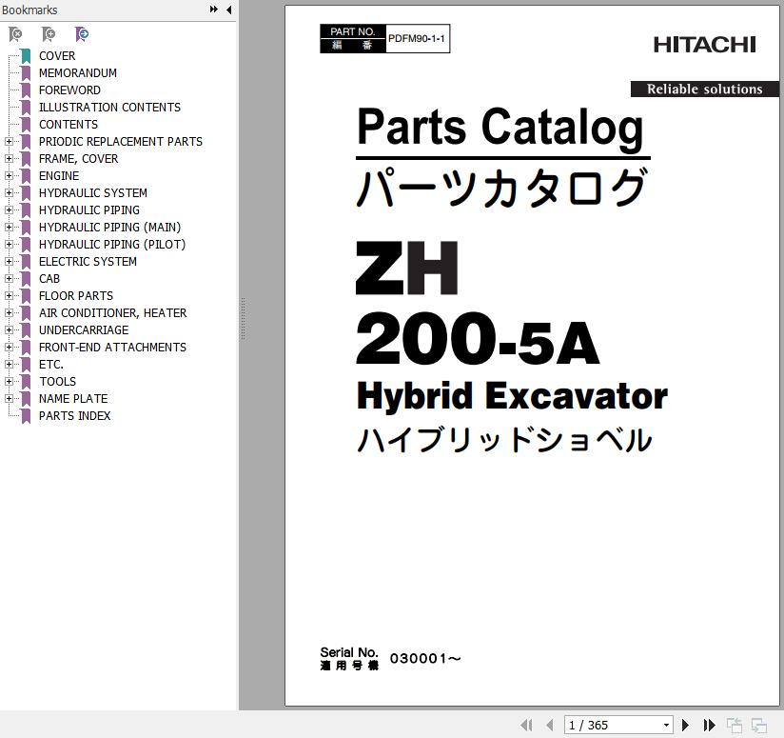Image resolution: width=784 pixels, height=738 pixels.
Task: Expand the UNDERCARRIAGE bookmark
Action: (9, 329)
